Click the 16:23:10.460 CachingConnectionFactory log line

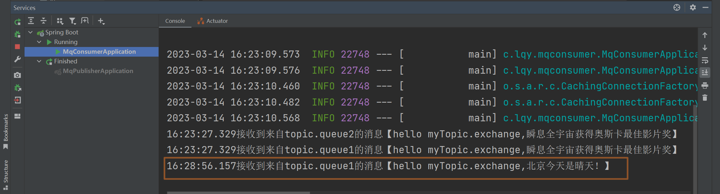[x=432, y=86]
